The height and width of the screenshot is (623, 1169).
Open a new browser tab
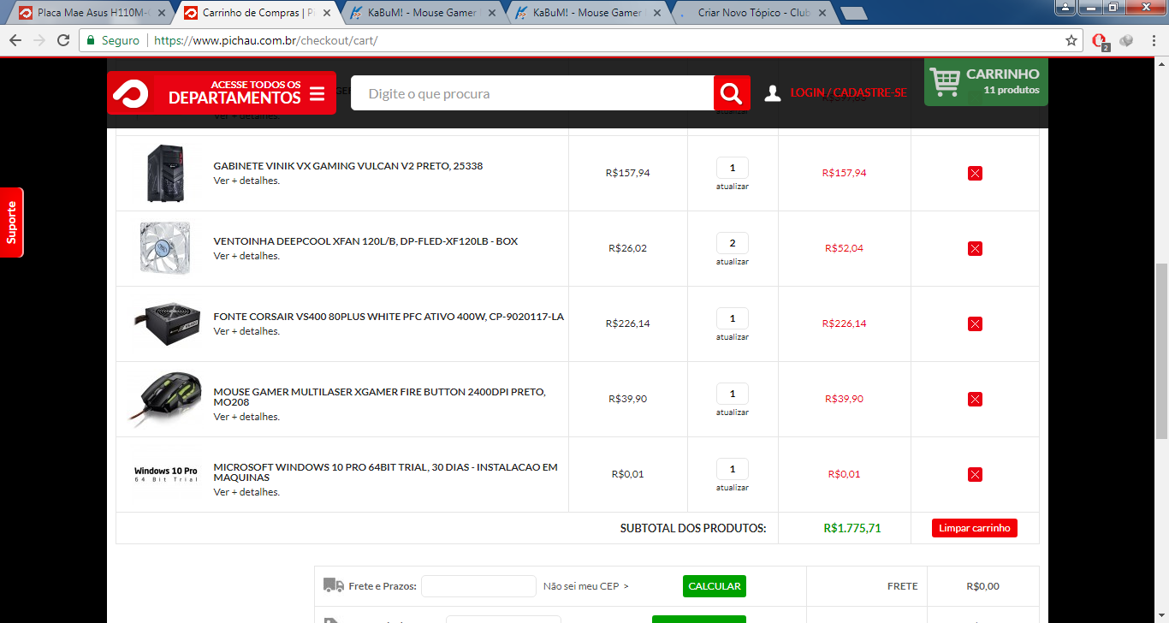853,13
